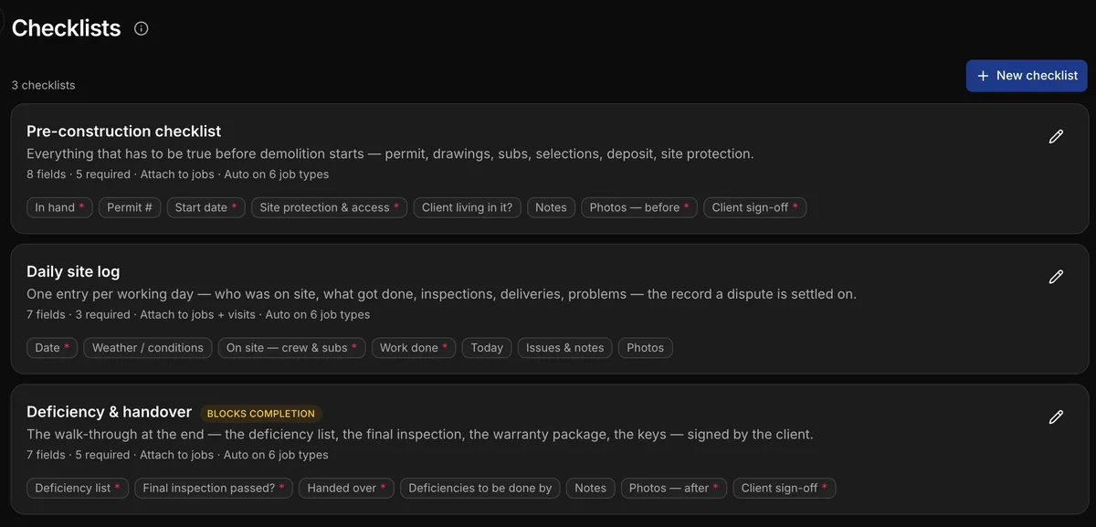Click Notes chip in Deficiency & handover
1096x527 pixels.
point(590,488)
